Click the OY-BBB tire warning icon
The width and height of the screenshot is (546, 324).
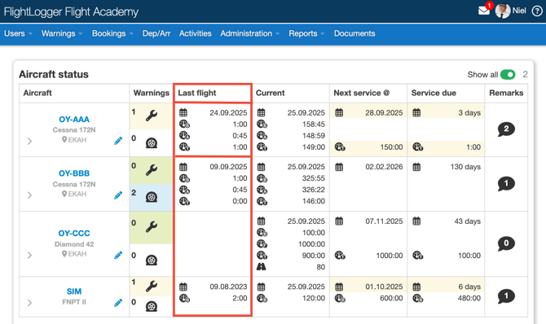[x=152, y=197]
